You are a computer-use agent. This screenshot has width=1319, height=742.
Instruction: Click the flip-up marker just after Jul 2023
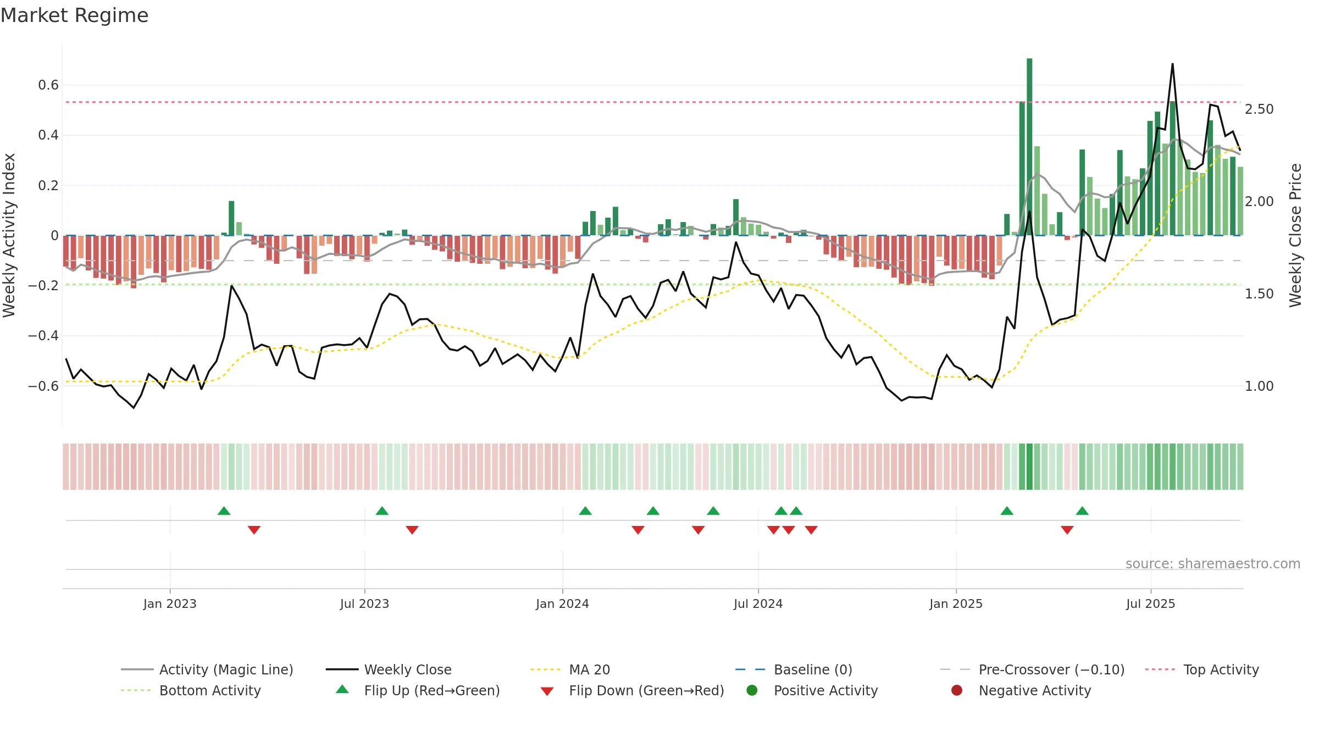pos(382,511)
